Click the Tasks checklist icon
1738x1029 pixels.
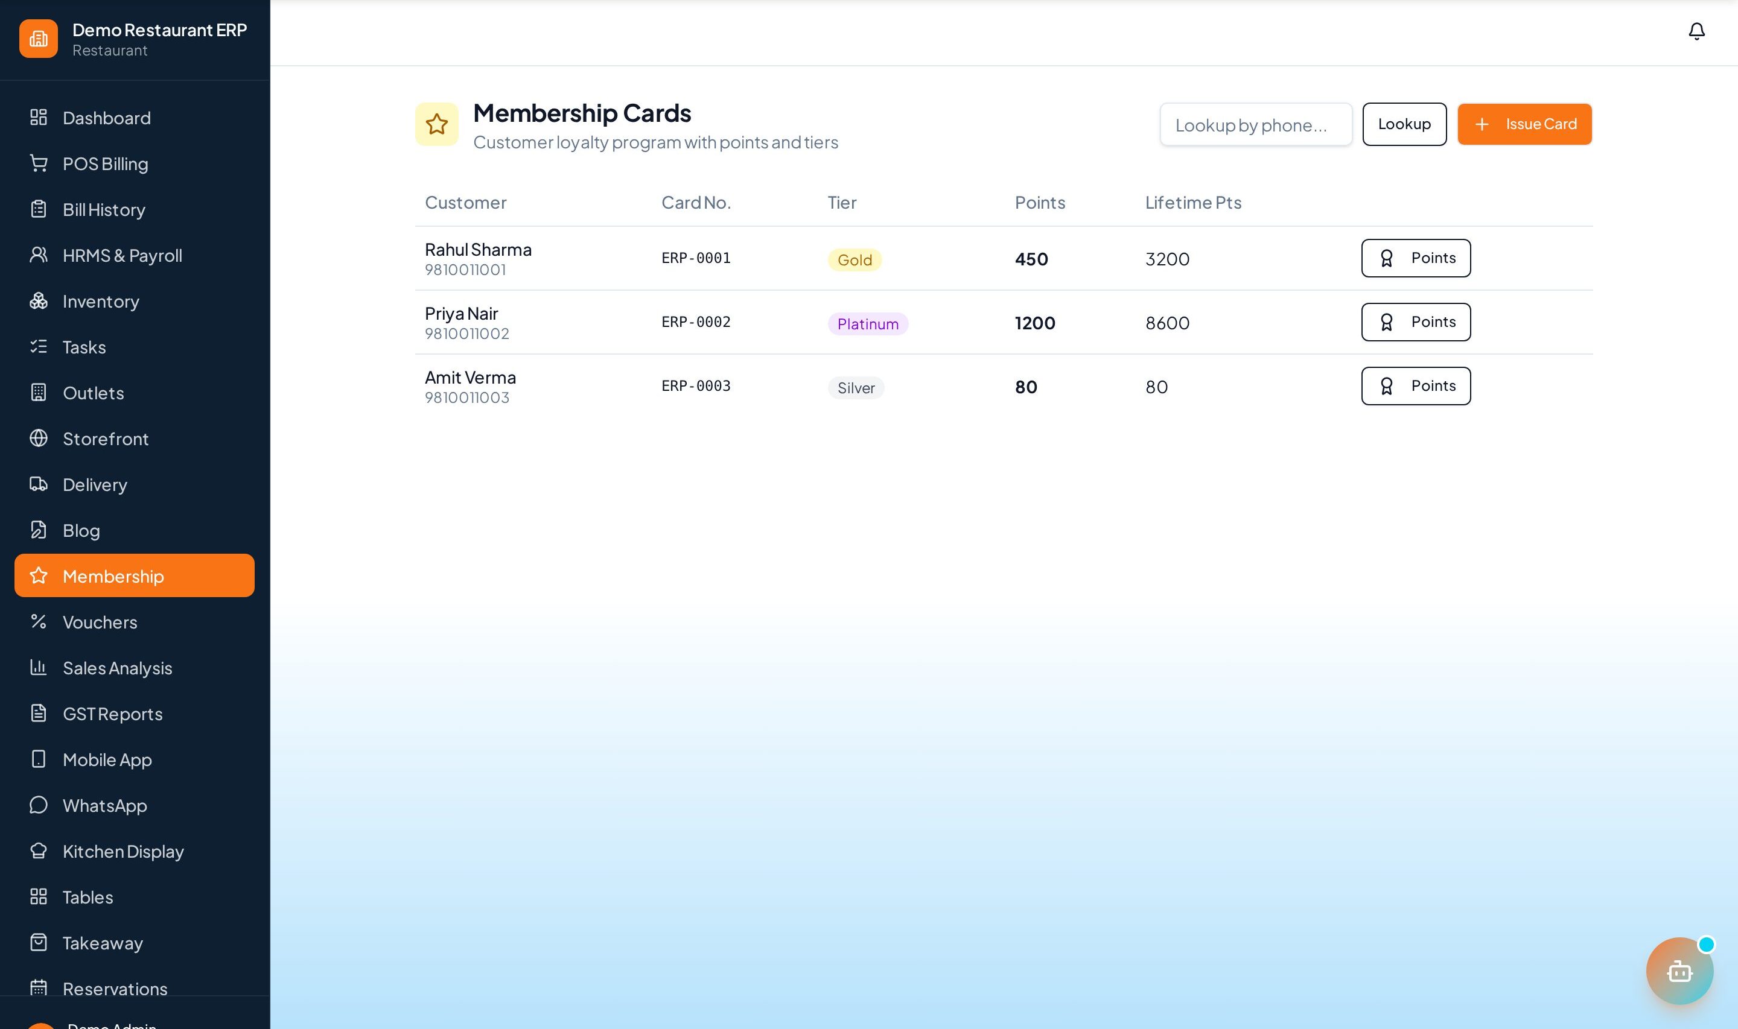(x=39, y=346)
